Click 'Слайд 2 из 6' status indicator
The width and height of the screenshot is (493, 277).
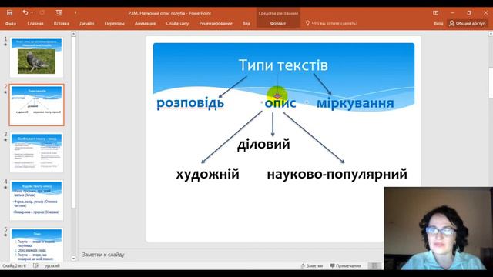click(14, 265)
